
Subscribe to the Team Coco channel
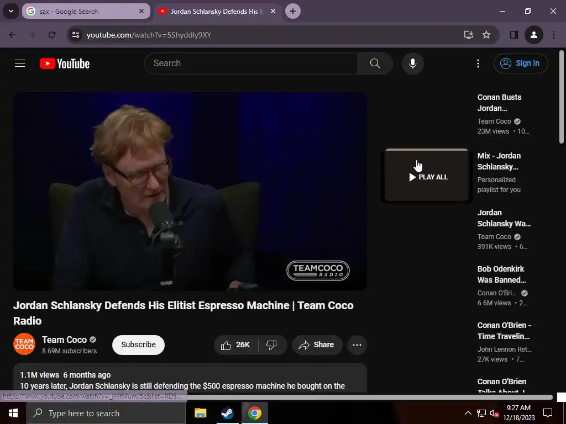pyautogui.click(x=138, y=344)
